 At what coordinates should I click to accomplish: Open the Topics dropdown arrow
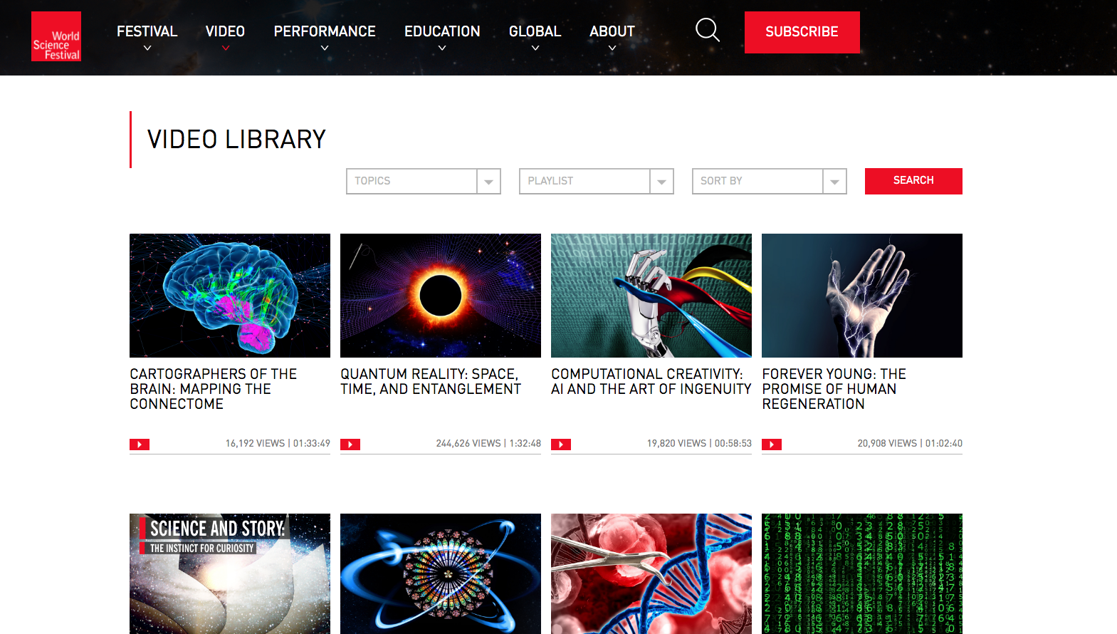coord(488,182)
